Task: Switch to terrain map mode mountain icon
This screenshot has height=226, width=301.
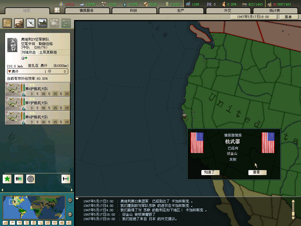Action: point(5,223)
